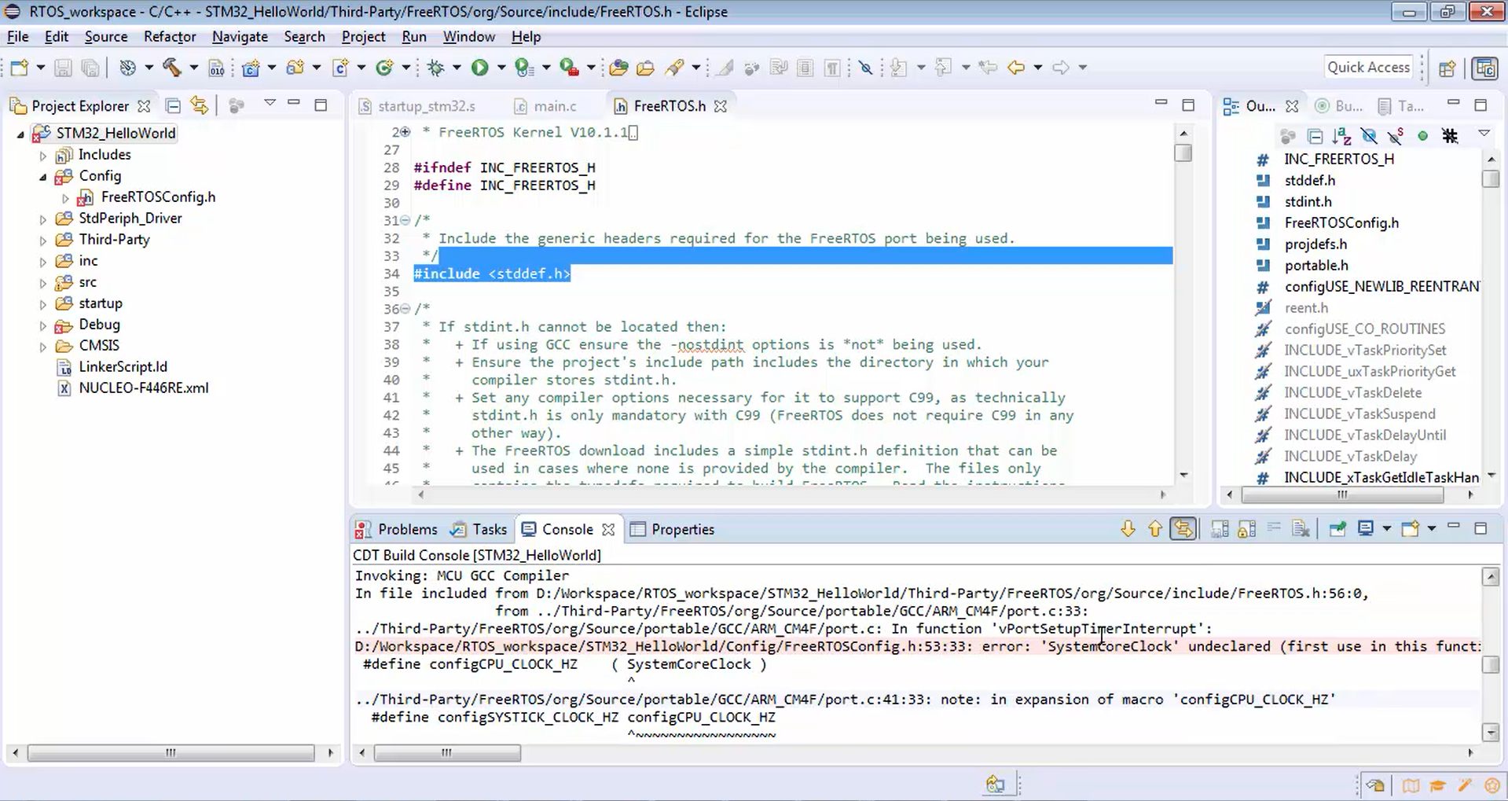Toggle Hide Inactive Elements in Outline
Image resolution: width=1508 pixels, height=801 pixels.
tap(1450, 136)
